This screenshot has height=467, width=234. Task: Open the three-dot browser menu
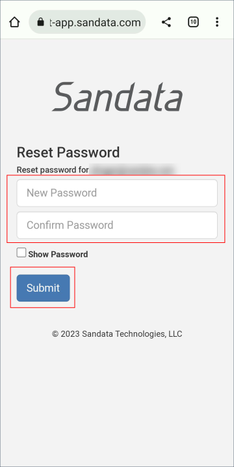[217, 22]
